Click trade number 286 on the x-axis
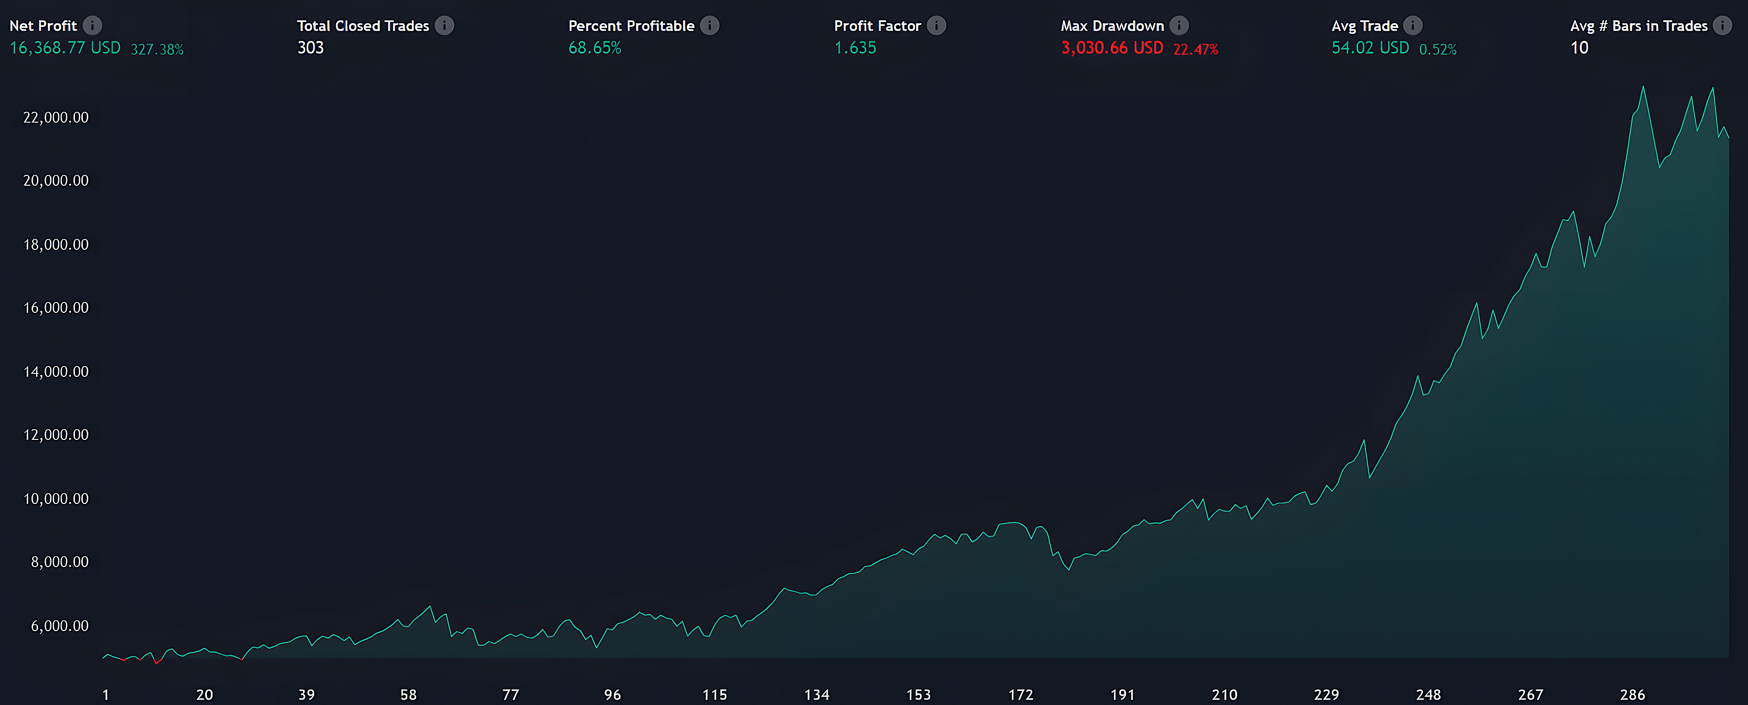Image resolution: width=1748 pixels, height=705 pixels. [x=1633, y=695]
